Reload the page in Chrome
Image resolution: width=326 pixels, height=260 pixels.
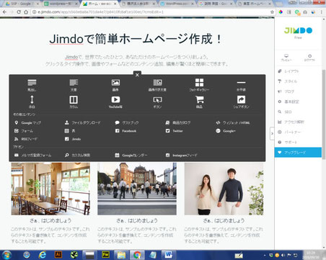(19, 12)
